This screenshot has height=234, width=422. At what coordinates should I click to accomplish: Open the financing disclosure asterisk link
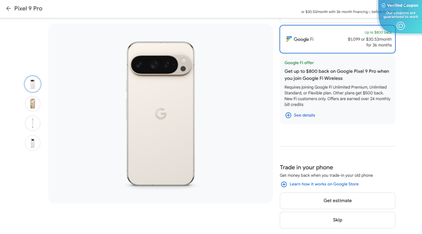(x=369, y=11)
